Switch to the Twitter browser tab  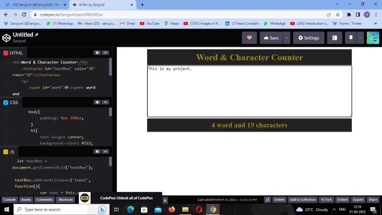point(36,5)
